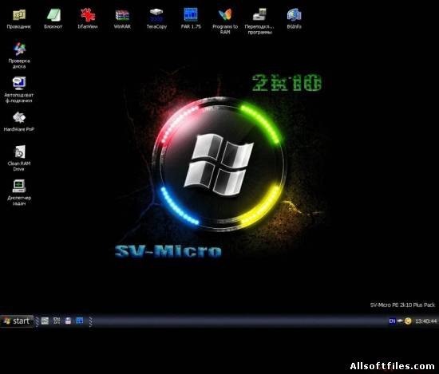Open the Programs to RAM shortcut

click(x=225, y=22)
